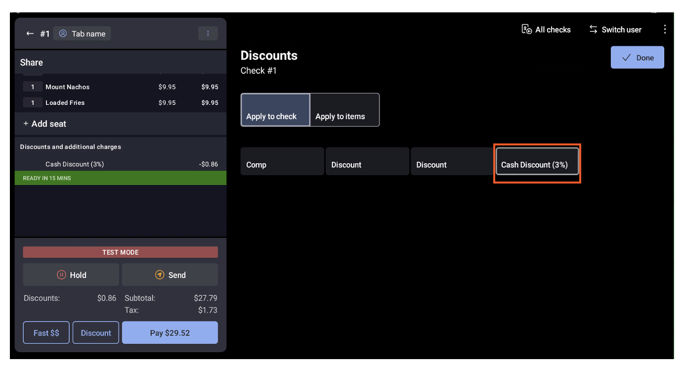
Task: Open the overflow menu in the top right corner
Action: (665, 29)
